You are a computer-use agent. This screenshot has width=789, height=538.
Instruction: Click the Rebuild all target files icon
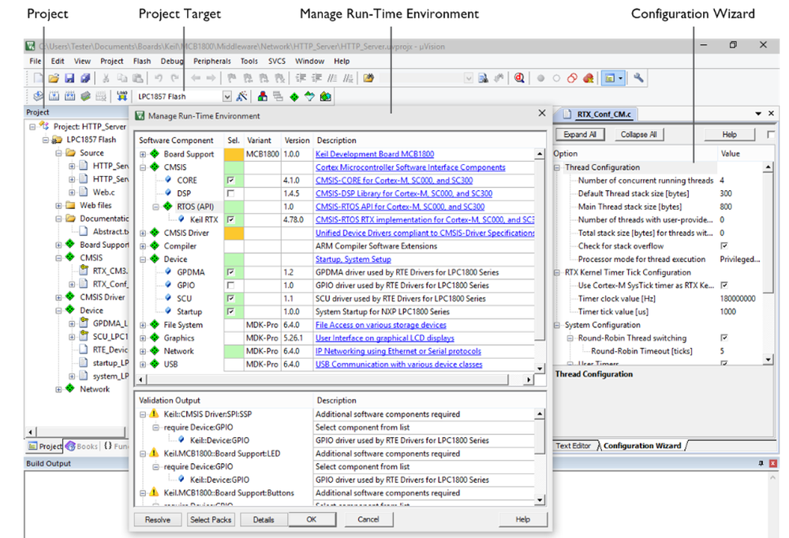click(69, 95)
